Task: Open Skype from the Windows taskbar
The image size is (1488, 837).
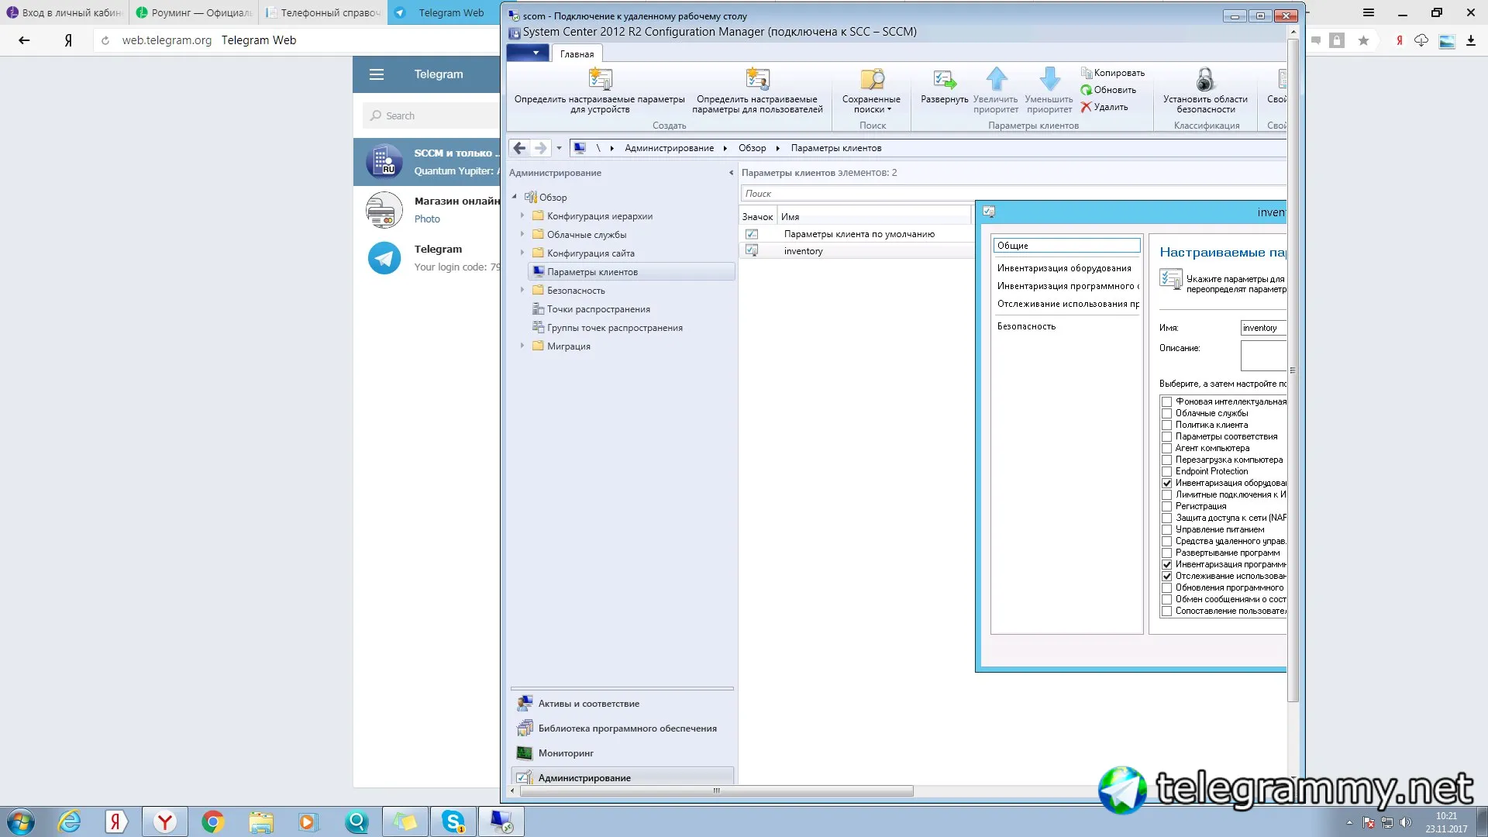Action: point(453,821)
